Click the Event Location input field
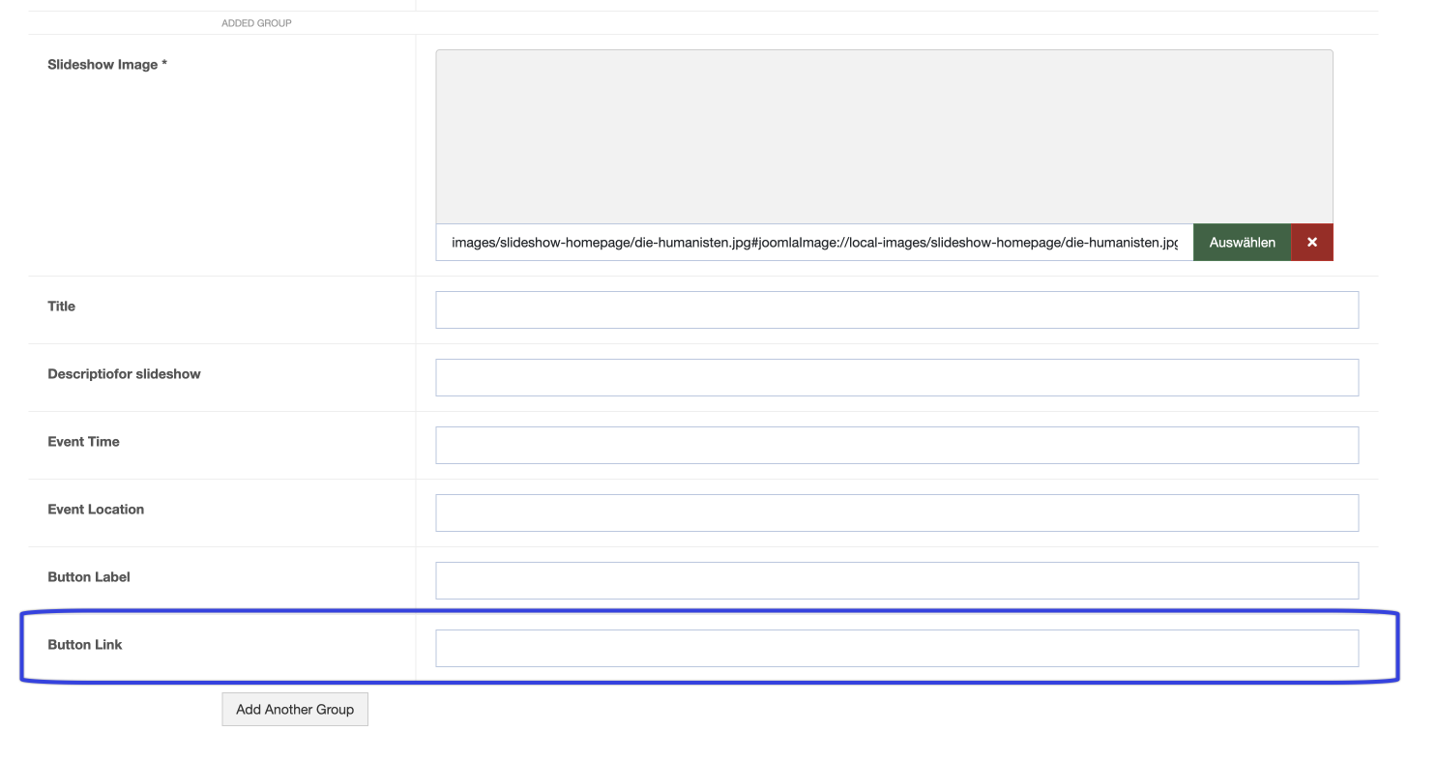Image resolution: width=1437 pixels, height=761 pixels. tap(896, 512)
